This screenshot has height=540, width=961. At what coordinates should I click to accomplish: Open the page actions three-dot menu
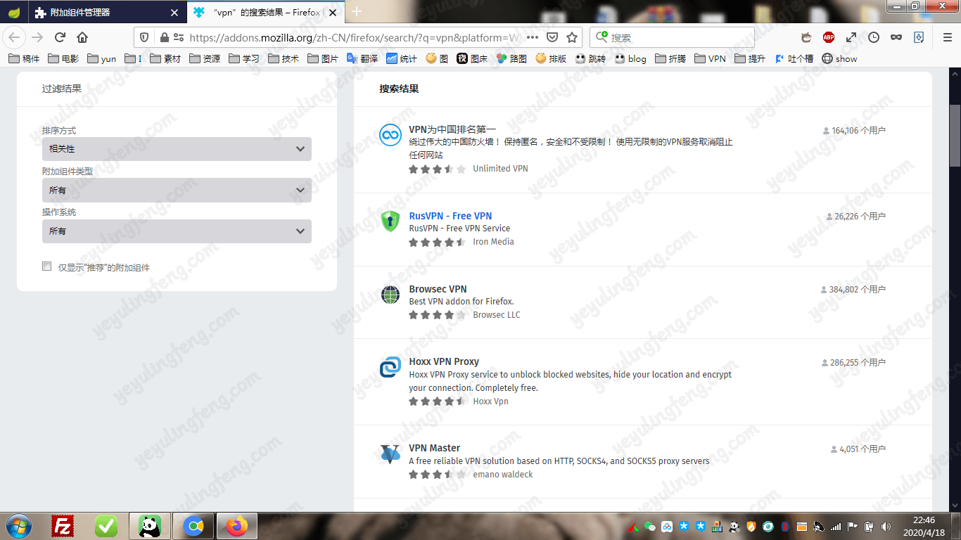pyautogui.click(x=533, y=37)
